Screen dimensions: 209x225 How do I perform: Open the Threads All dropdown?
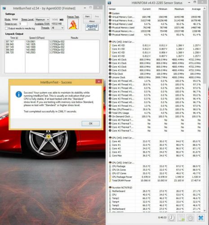tap(58, 28)
